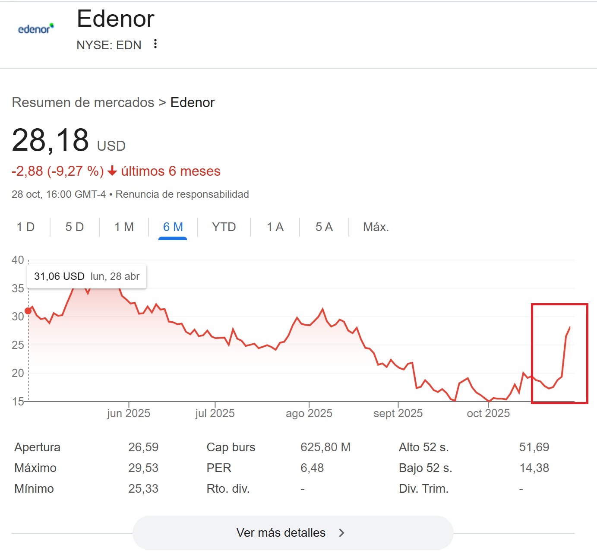Click the Edenor company logo
The height and width of the screenshot is (551, 597).
[x=36, y=28]
